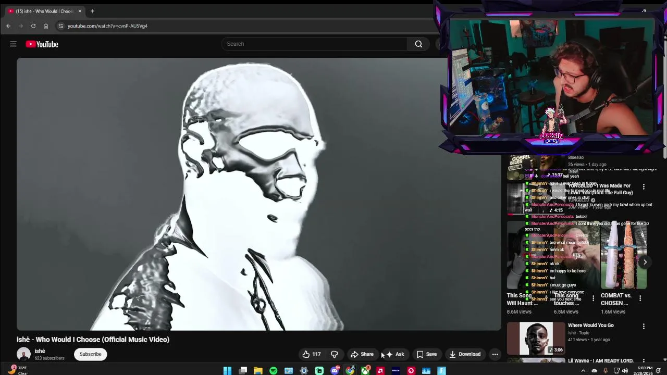Subscribe to the ishé channel

[90, 354]
